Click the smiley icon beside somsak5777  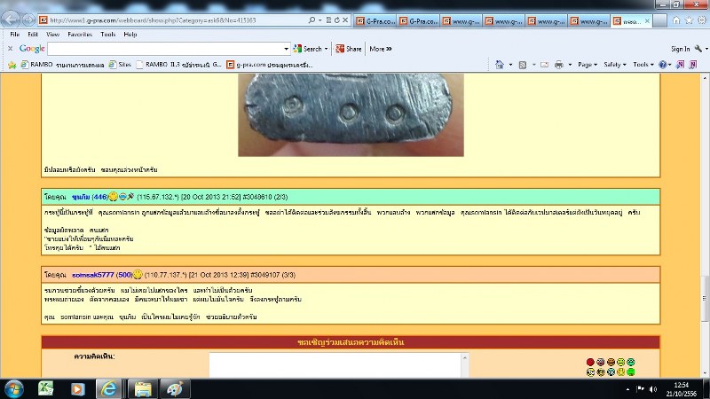pos(138,274)
